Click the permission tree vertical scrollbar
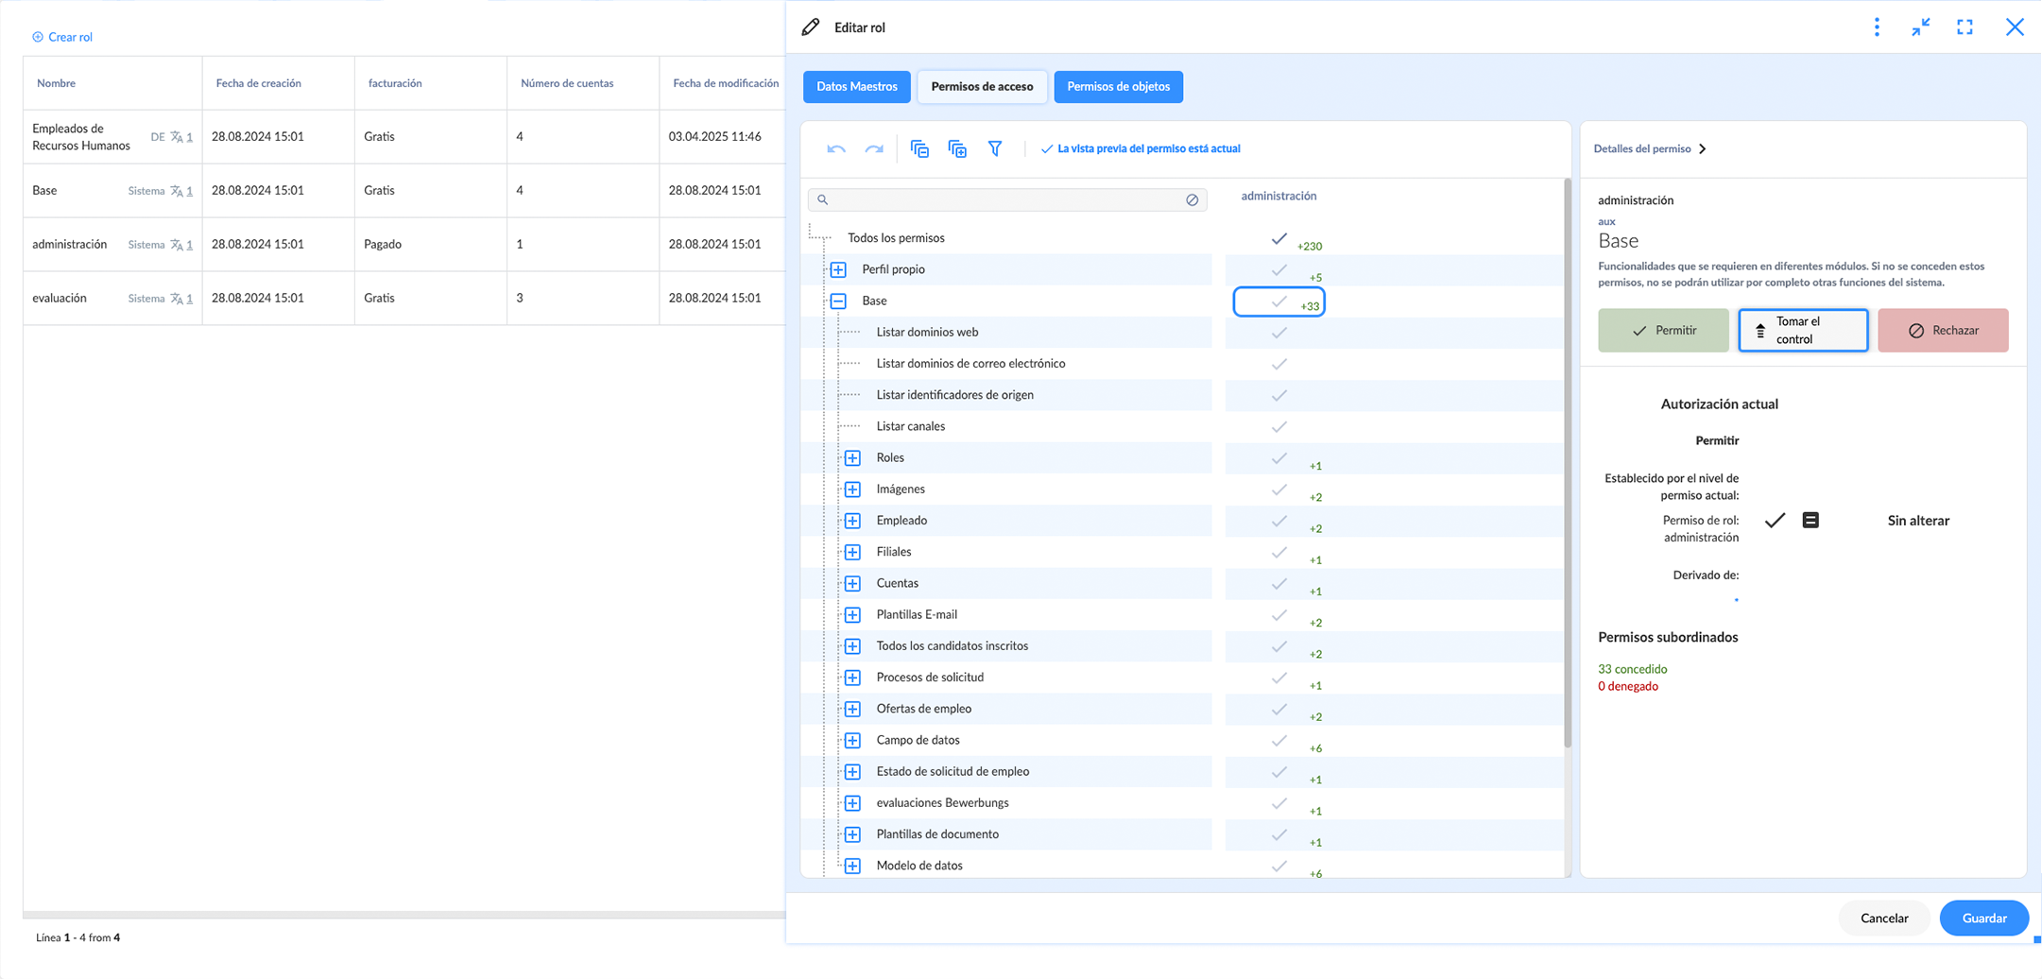This screenshot has height=979, width=2042. [1567, 463]
